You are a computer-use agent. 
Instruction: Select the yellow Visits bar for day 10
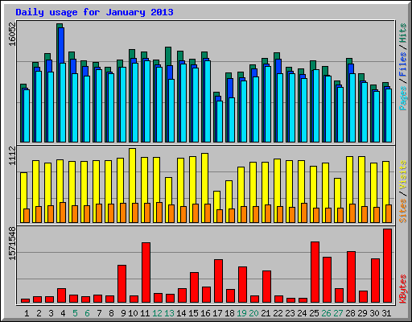(x=132, y=175)
